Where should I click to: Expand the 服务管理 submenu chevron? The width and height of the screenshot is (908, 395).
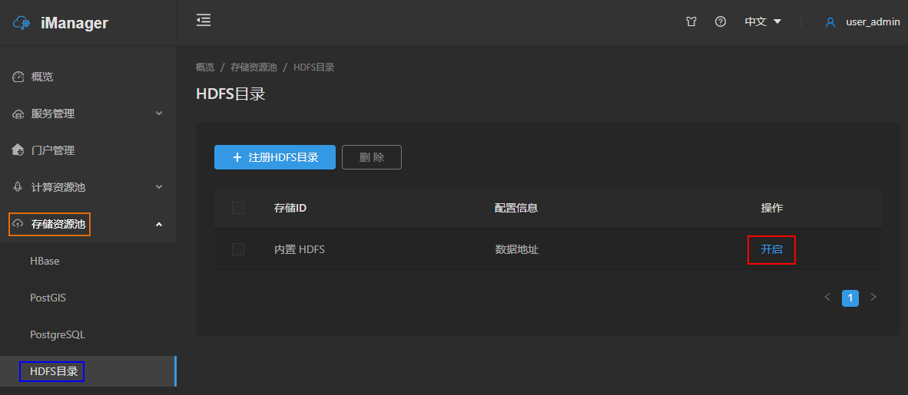[x=159, y=114]
